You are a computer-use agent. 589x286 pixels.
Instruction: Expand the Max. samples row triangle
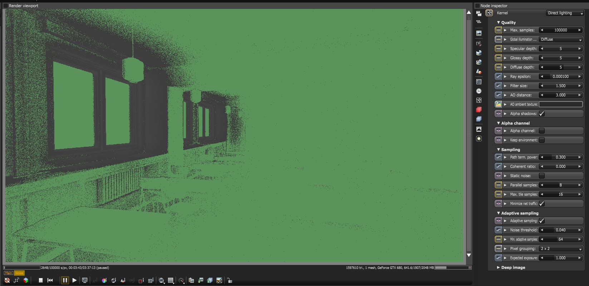coord(505,30)
